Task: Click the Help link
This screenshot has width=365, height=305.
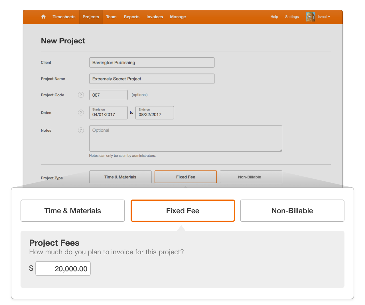Action: coord(274,17)
